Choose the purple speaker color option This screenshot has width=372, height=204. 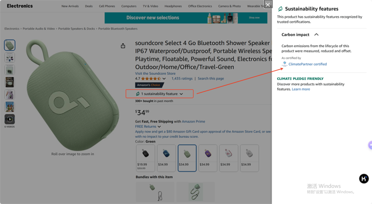click(208, 158)
